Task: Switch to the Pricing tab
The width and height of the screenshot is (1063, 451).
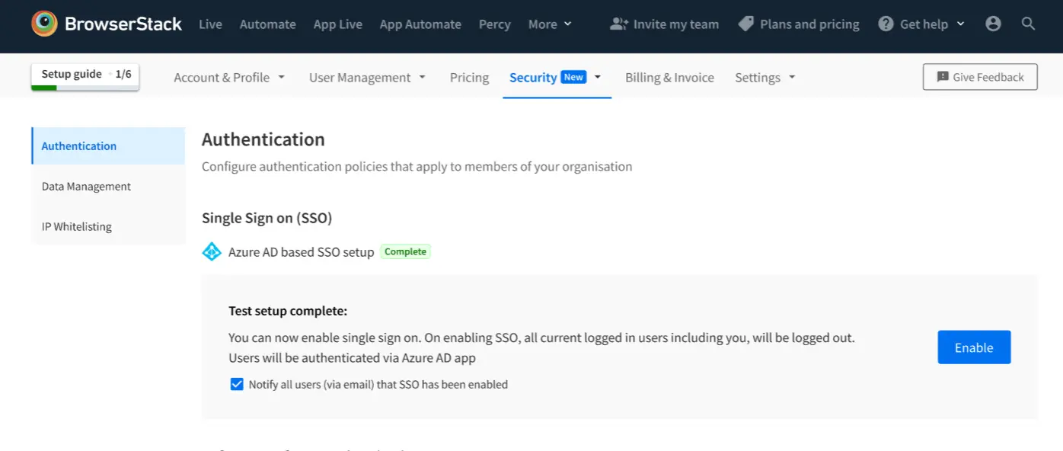Action: pos(469,78)
